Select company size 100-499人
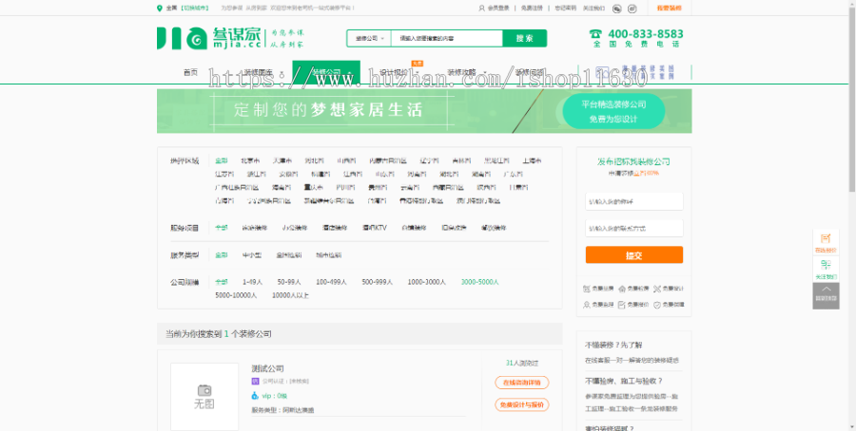Screen dimensions: 856x431 331,282
